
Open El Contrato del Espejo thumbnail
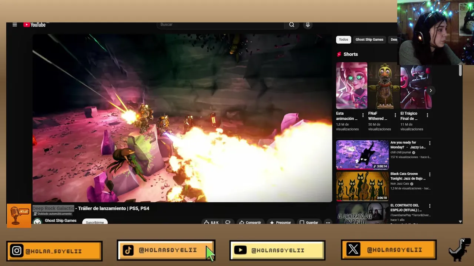362,213
